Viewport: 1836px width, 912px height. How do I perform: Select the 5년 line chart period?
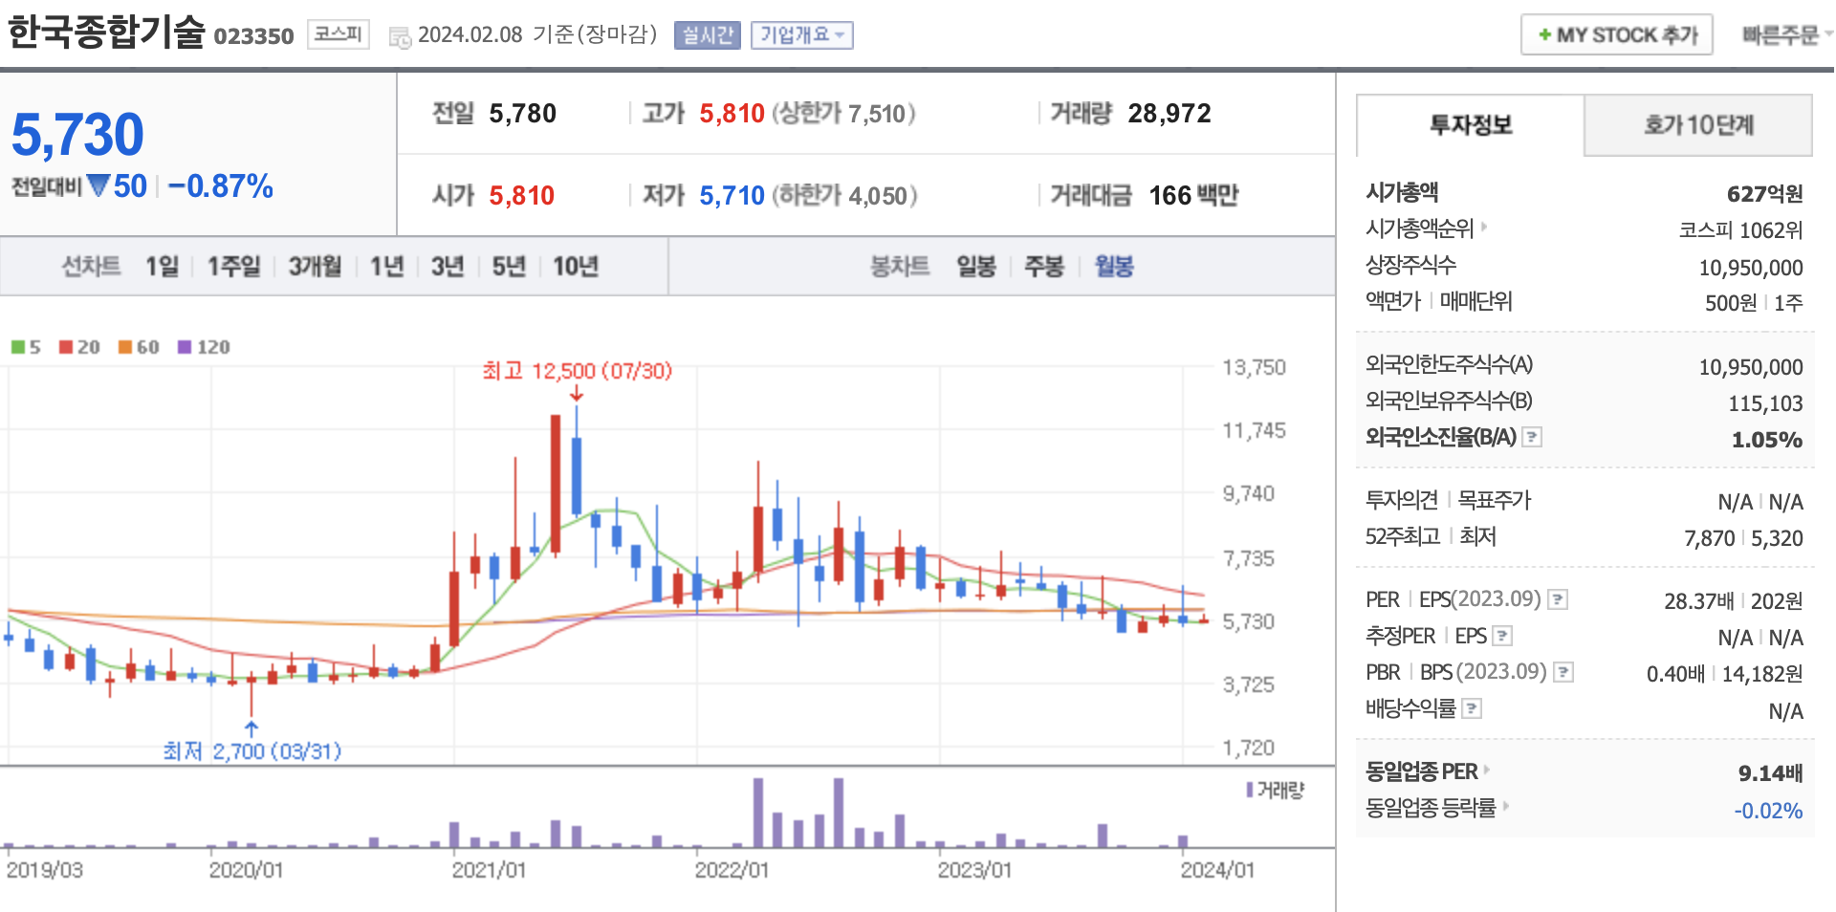508,266
